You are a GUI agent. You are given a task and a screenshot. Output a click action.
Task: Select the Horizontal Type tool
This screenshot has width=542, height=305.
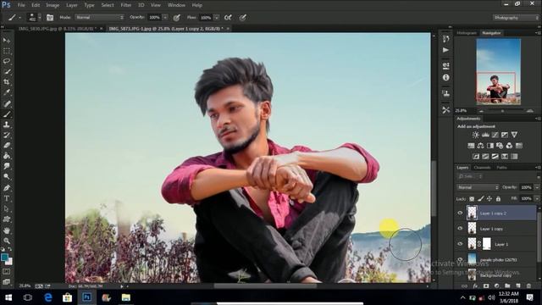[x=7, y=198]
